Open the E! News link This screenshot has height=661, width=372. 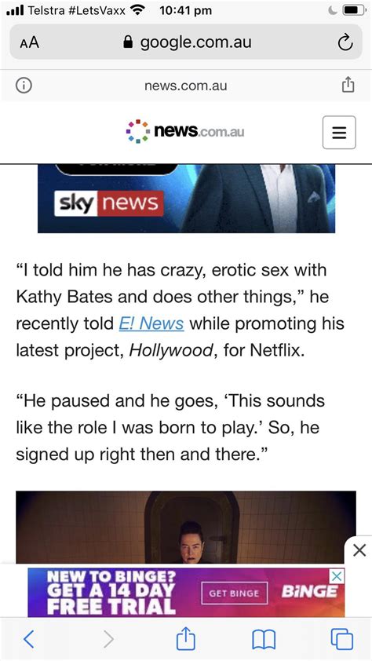coord(151,323)
